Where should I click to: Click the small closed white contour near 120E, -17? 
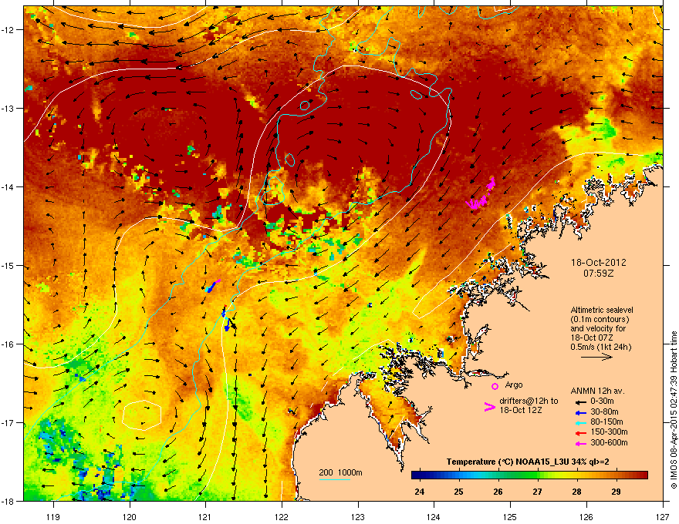(x=142, y=415)
